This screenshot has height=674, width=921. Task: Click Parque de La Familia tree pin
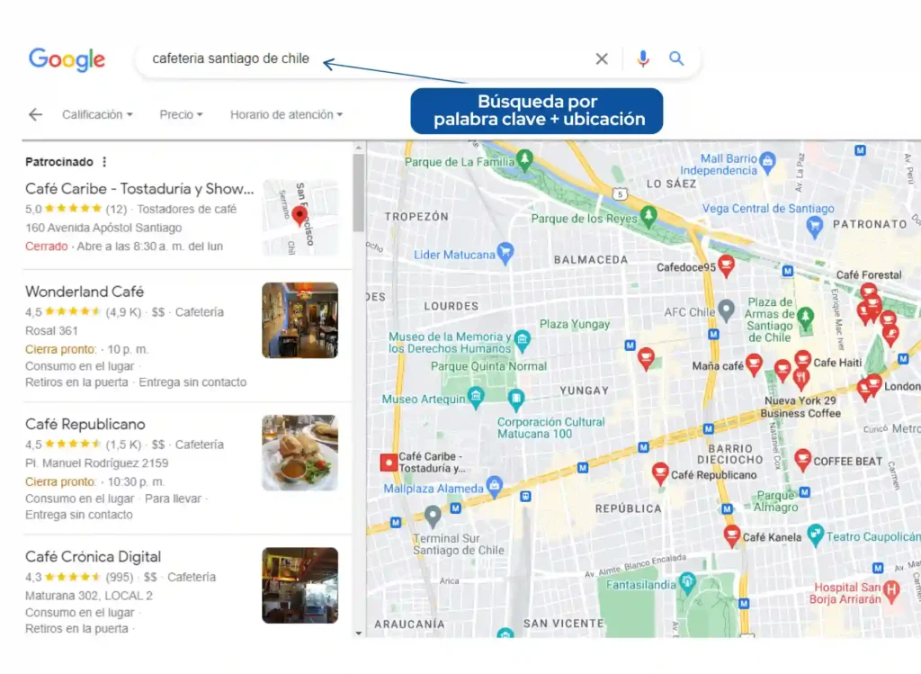coord(524,160)
